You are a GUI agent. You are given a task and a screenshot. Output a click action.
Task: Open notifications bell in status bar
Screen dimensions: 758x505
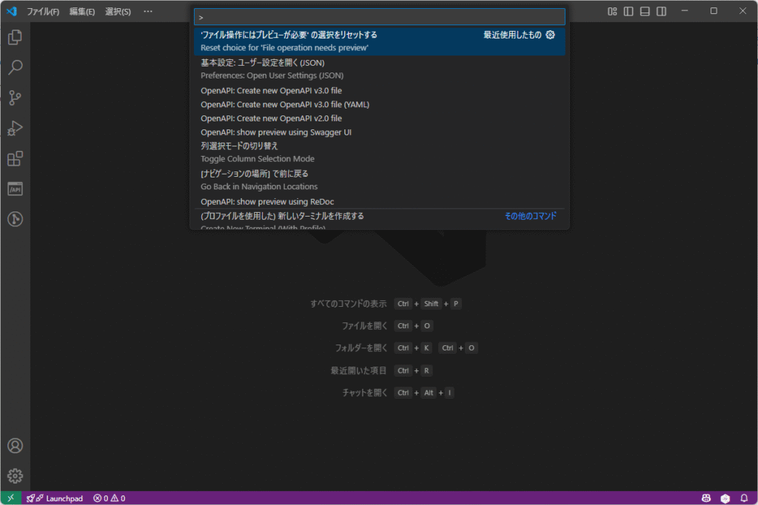(744, 498)
